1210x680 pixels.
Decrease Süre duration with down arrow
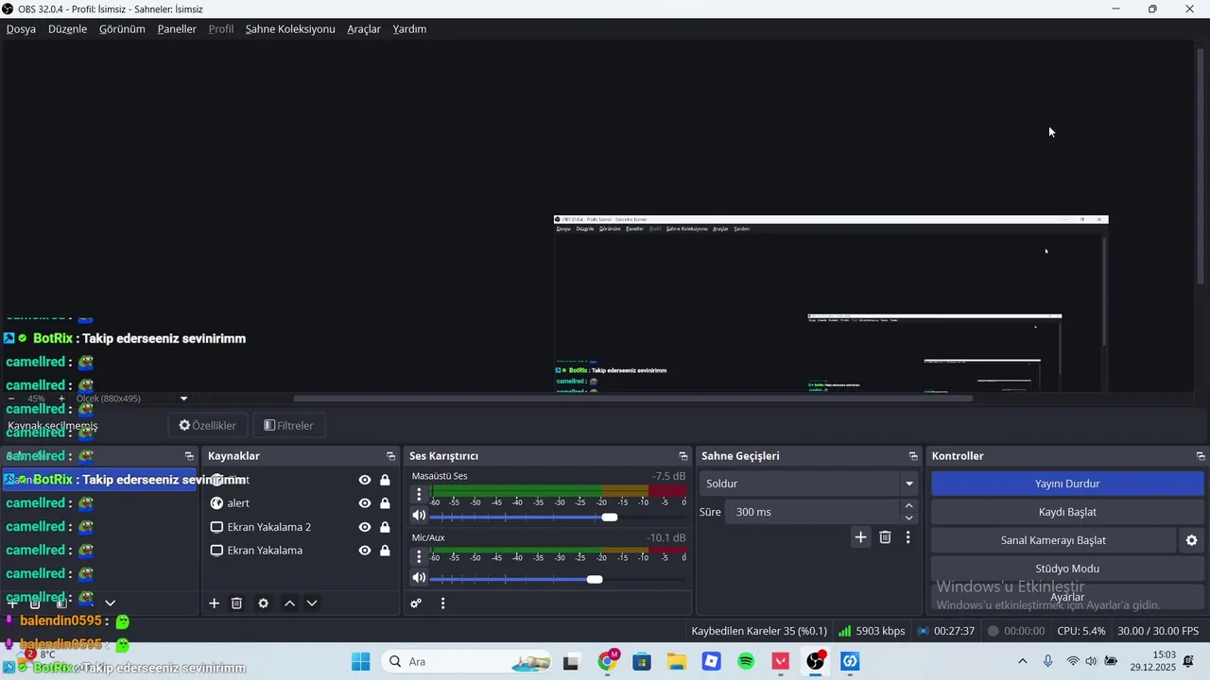(908, 518)
